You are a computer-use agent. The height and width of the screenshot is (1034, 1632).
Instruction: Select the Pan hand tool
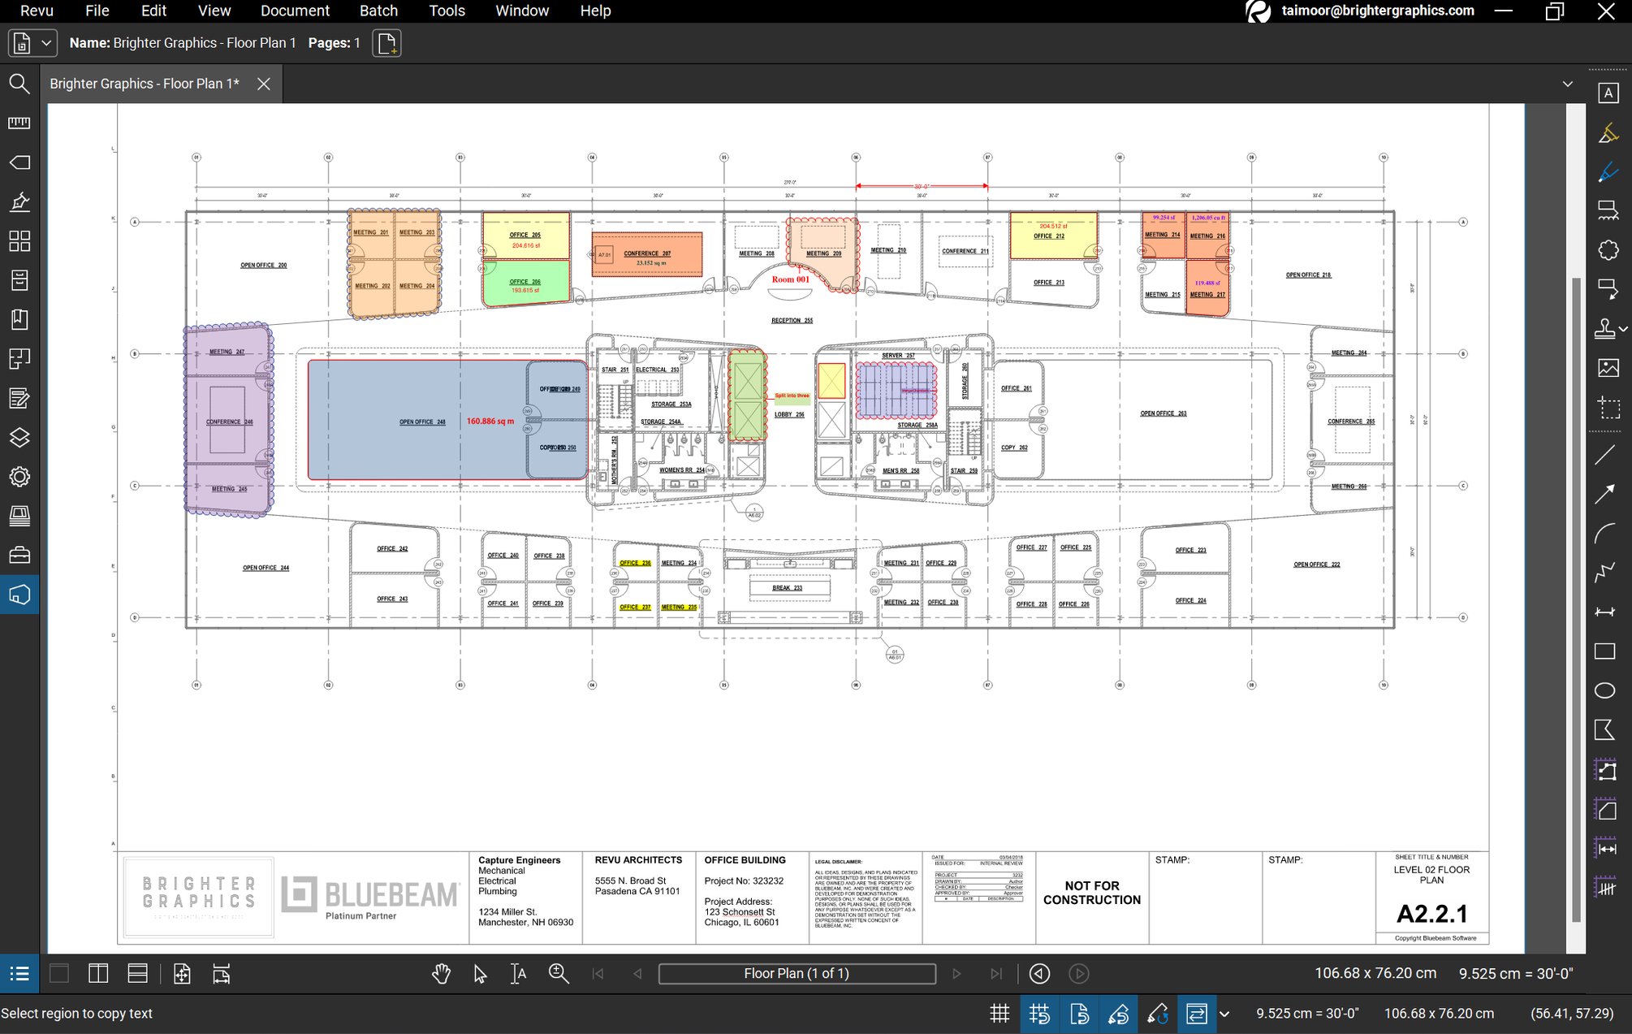(442, 973)
